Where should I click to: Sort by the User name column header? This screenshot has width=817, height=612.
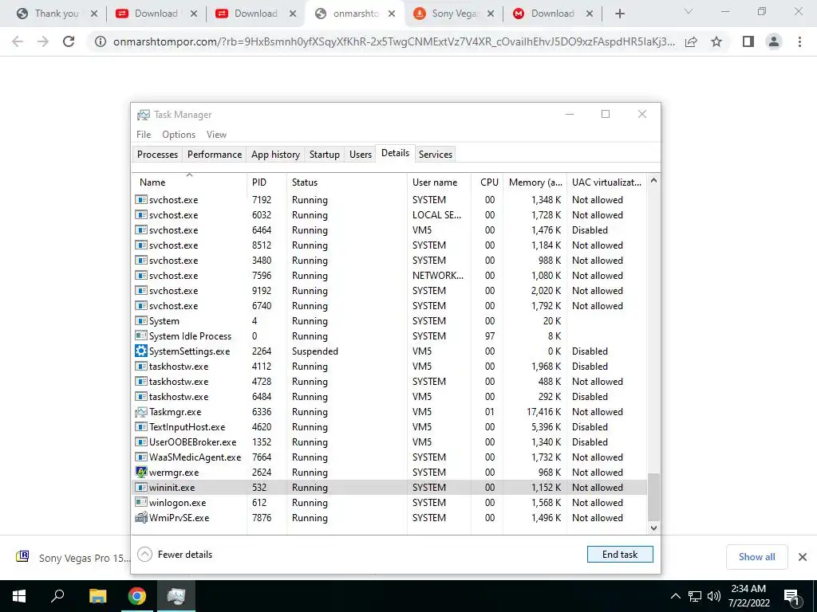tap(440, 182)
